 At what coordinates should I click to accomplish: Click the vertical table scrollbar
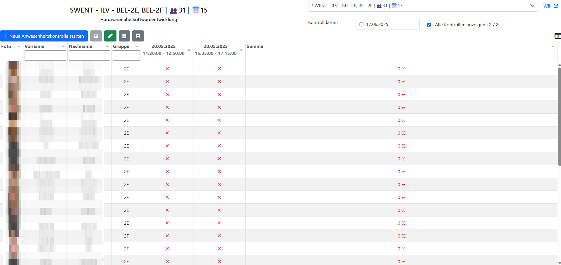click(559, 117)
